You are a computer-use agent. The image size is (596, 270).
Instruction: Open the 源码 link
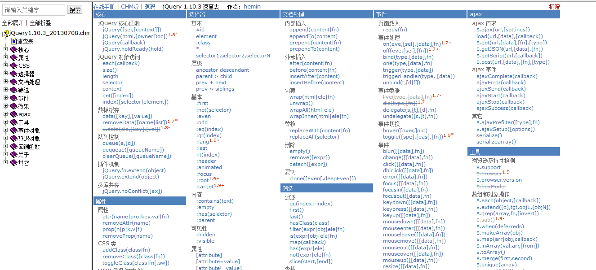pyautogui.click(x=150, y=7)
